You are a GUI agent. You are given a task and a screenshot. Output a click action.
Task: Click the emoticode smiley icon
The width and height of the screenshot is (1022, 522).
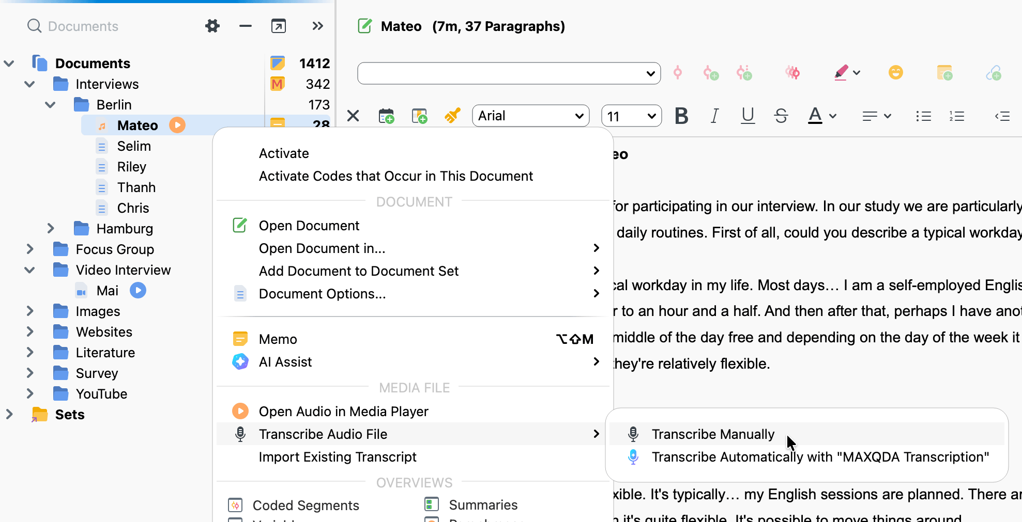[x=896, y=72]
